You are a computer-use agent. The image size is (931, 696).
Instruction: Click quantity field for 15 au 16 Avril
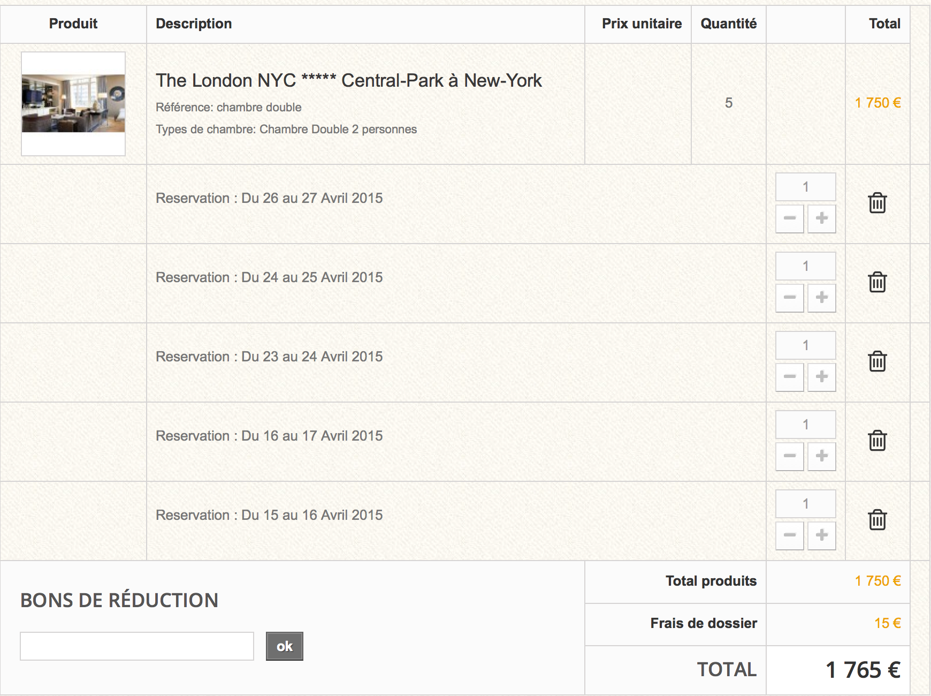click(x=806, y=504)
